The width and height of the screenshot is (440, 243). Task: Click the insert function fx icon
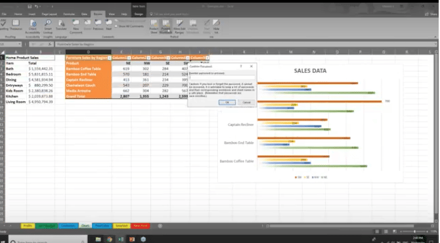tap(50, 44)
